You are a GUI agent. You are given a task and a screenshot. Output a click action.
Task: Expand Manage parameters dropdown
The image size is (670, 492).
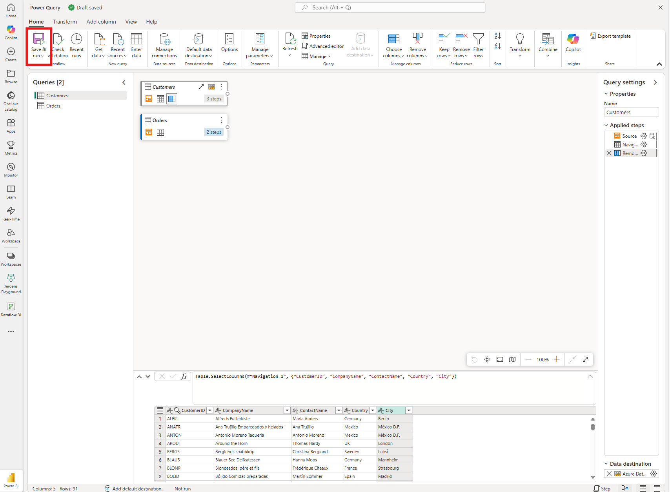(x=260, y=46)
